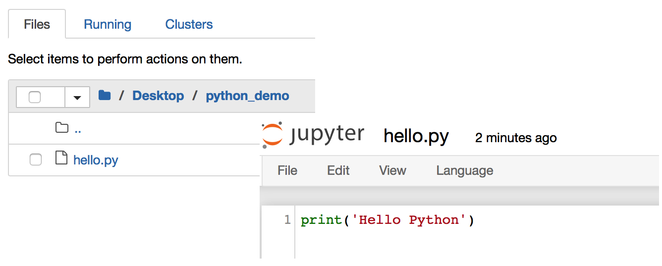Click the hello.py file icon
The image size is (662, 266).
(x=61, y=159)
